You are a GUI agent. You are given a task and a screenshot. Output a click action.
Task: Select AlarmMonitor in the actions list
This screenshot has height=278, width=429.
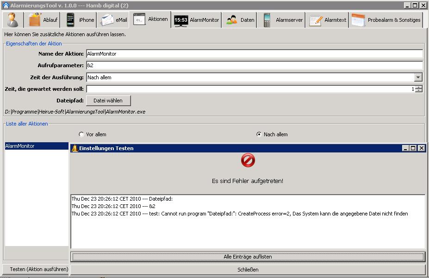point(36,146)
